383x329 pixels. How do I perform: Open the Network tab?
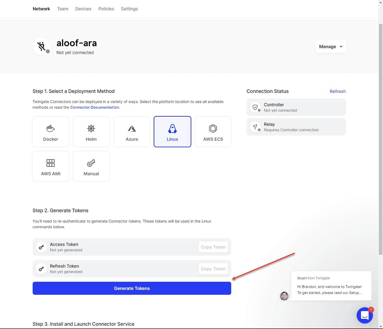41,9
